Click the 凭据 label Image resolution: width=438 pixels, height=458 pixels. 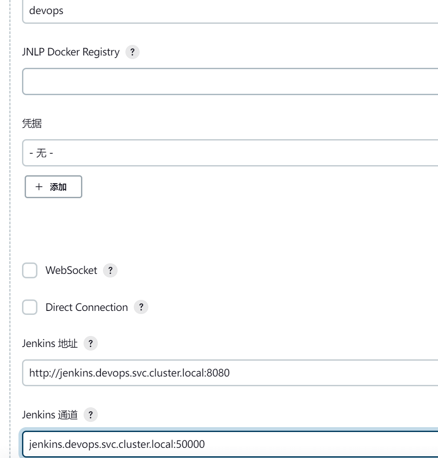point(32,124)
